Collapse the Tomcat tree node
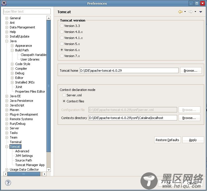 [7, 147]
